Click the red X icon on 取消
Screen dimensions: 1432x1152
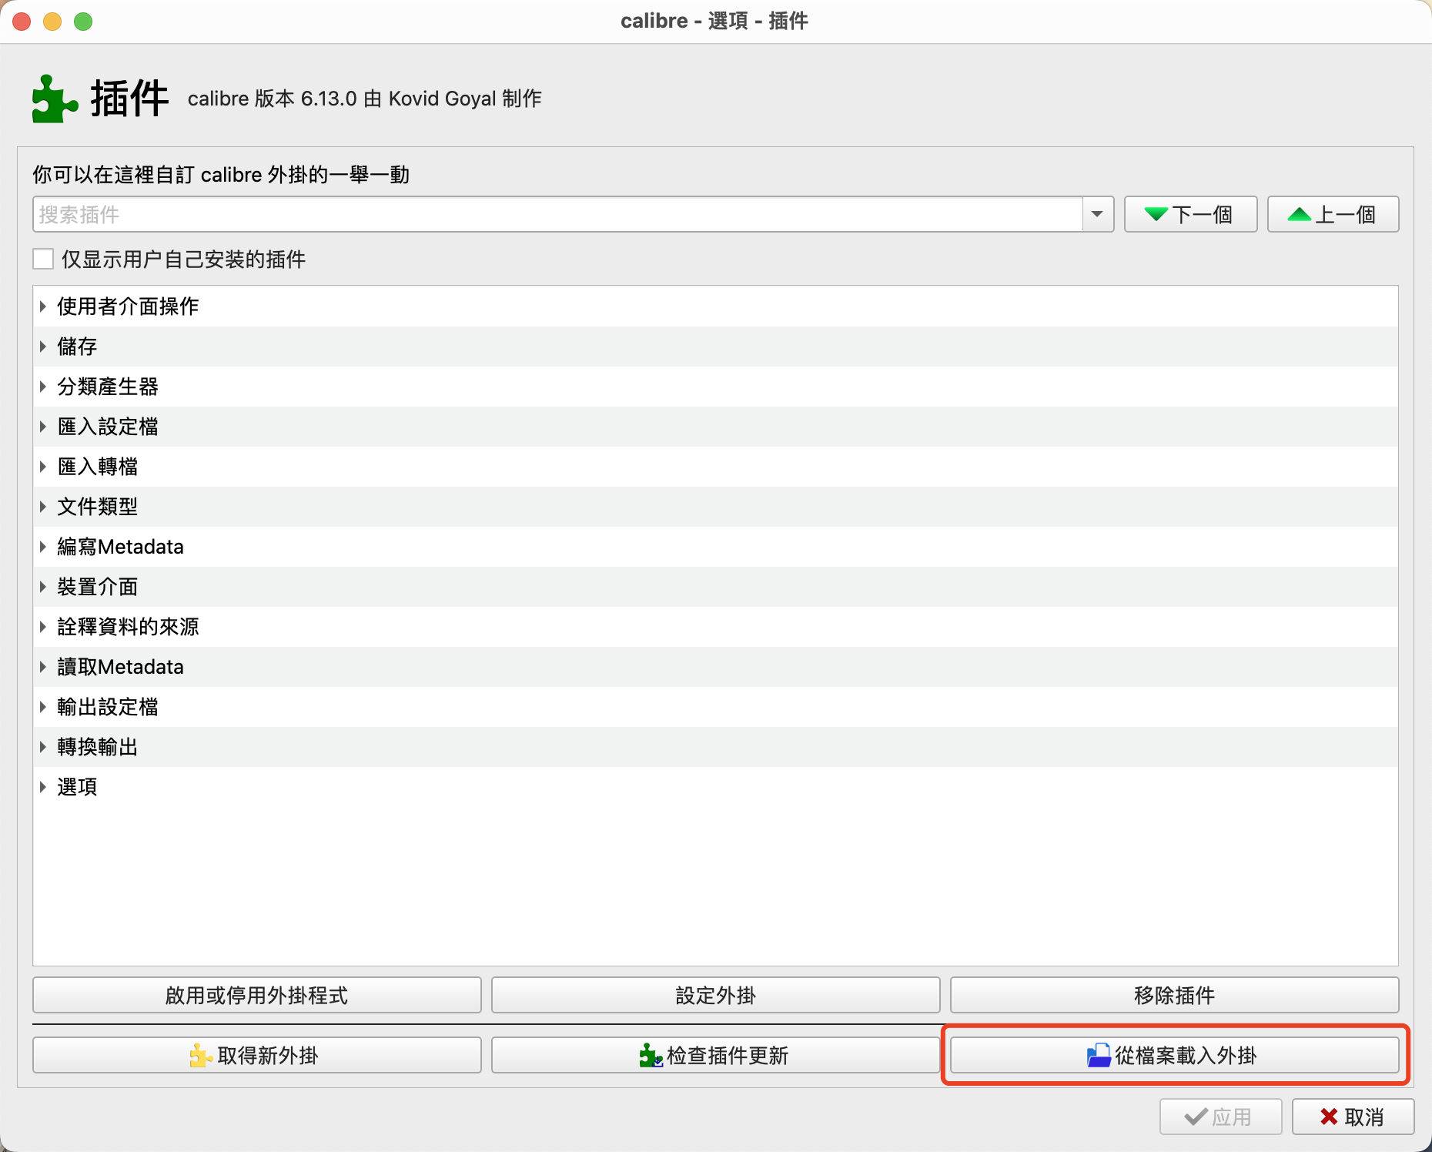click(1328, 1117)
